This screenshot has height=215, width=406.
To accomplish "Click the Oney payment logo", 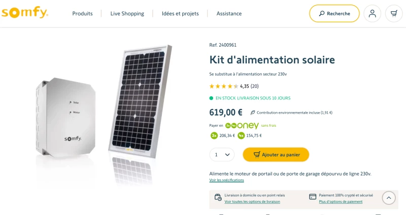I will pyautogui.click(x=242, y=125).
